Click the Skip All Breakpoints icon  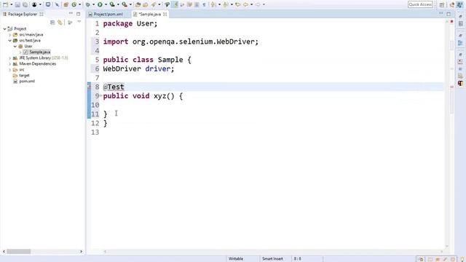pos(57,4)
